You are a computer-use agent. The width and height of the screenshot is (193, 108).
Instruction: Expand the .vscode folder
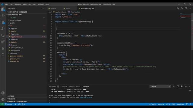(13, 17)
